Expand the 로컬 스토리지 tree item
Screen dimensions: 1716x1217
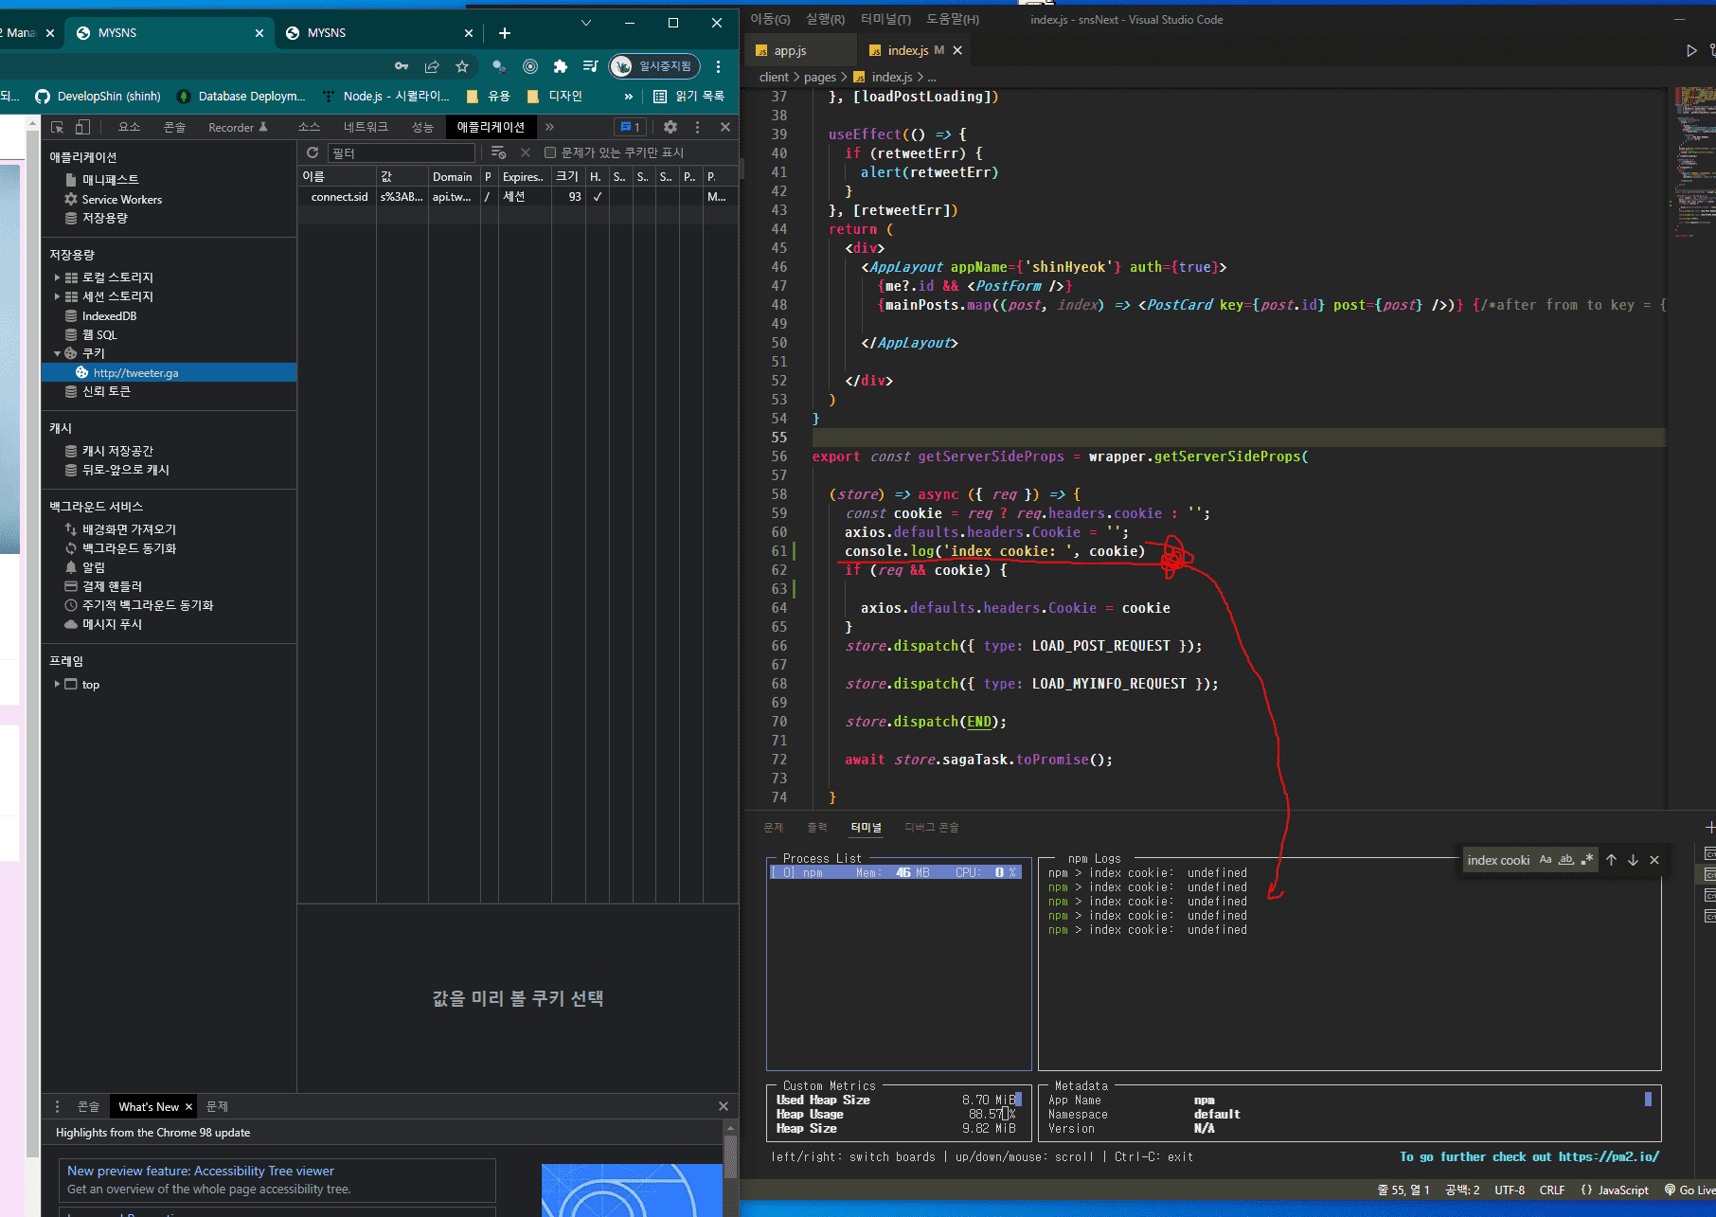tap(57, 277)
